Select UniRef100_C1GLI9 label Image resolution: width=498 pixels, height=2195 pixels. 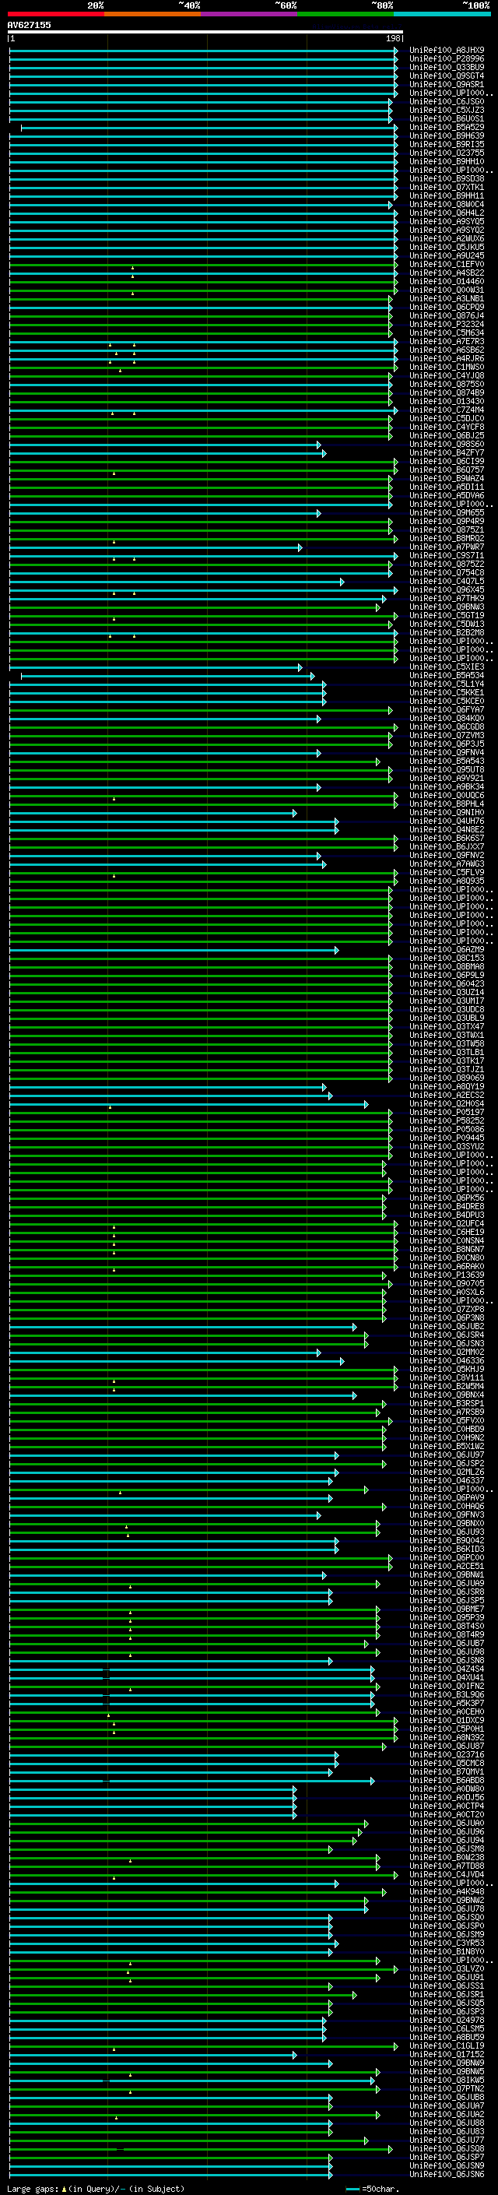pyautogui.click(x=446, y=2046)
